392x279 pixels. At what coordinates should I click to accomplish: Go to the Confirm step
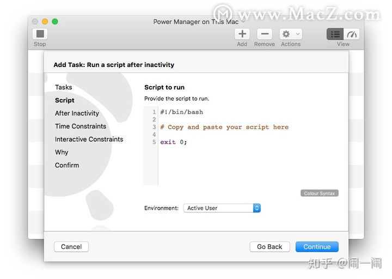[67, 165]
